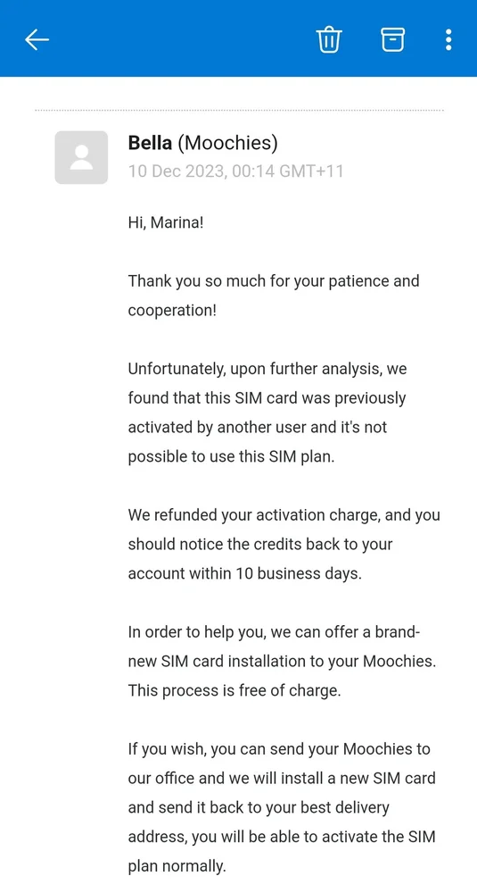Tap the (Moochies) label beside the sender
This screenshot has width=477, height=893.
tap(227, 144)
